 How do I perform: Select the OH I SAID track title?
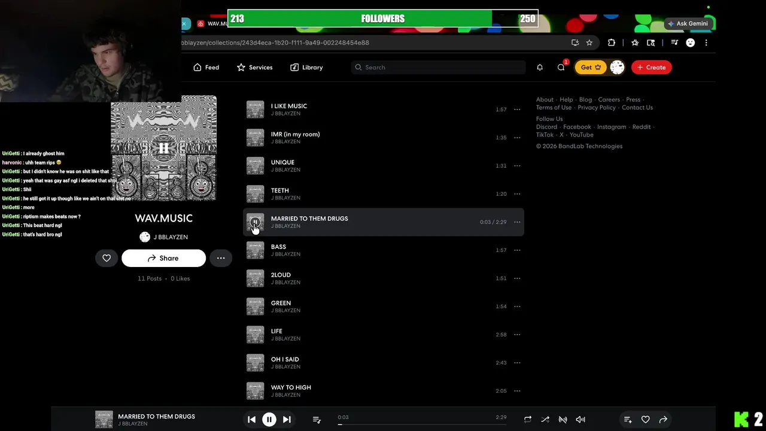click(x=285, y=359)
